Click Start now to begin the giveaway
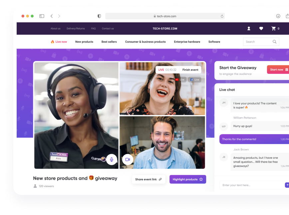Image resolution: width=289 pixels, height=215 pixels. [278, 70]
